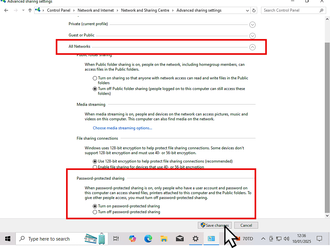Collapse the All Networks section

[x=252, y=47]
